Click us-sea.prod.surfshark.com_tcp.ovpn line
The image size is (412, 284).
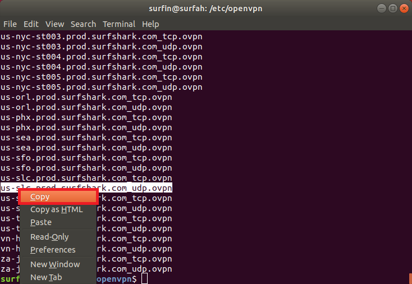pos(86,138)
